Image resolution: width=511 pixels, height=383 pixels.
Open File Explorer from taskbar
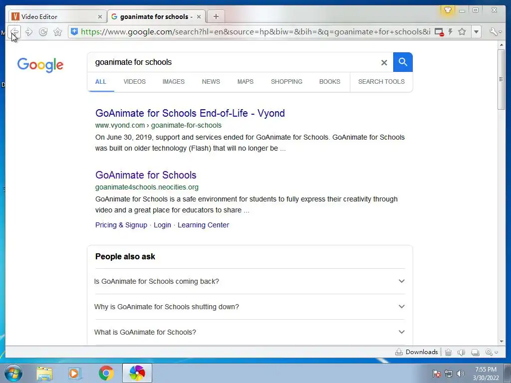coord(44,373)
